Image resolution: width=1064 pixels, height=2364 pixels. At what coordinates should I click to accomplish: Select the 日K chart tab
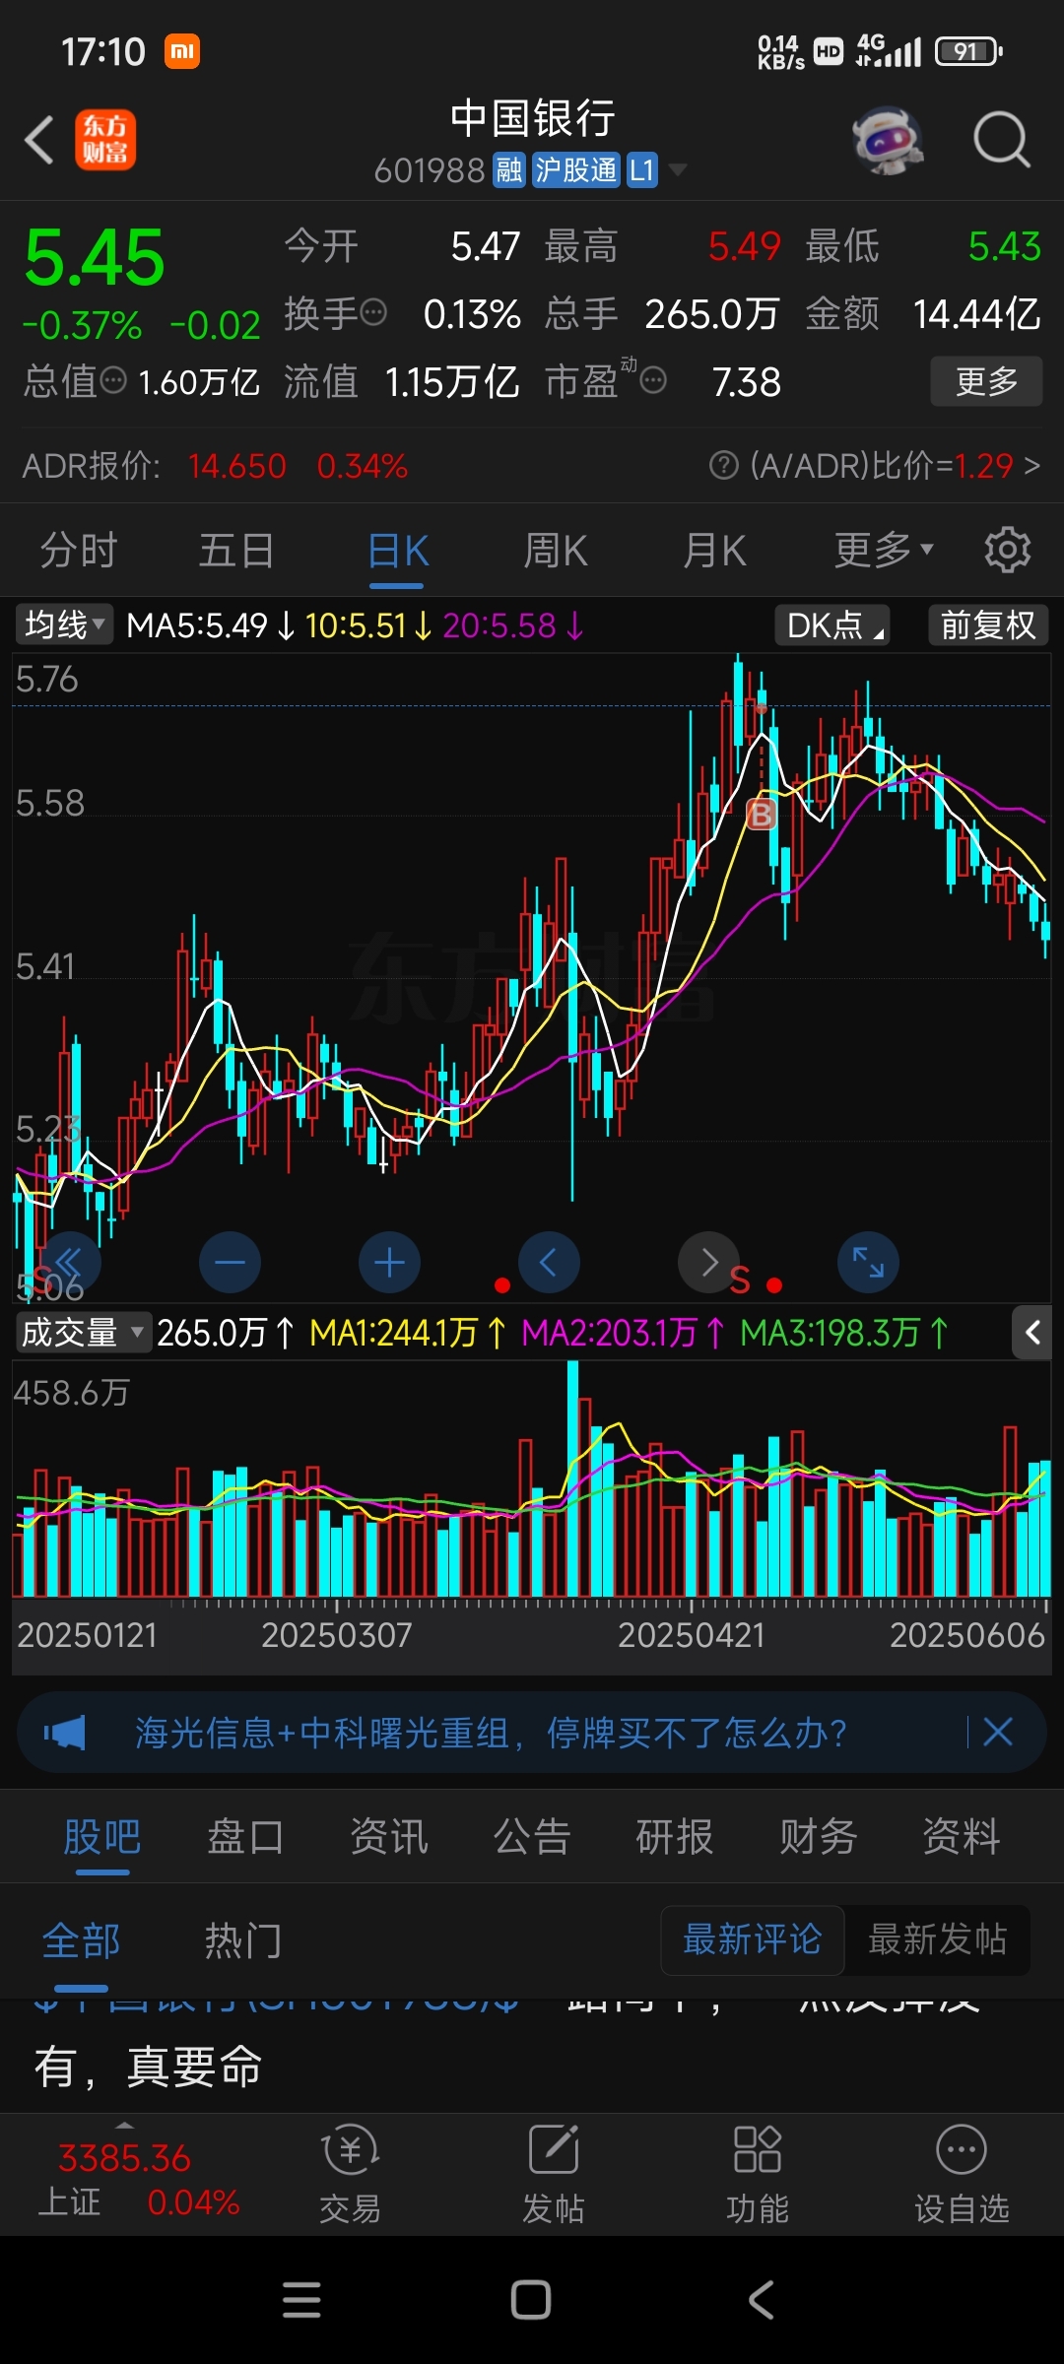click(x=397, y=550)
